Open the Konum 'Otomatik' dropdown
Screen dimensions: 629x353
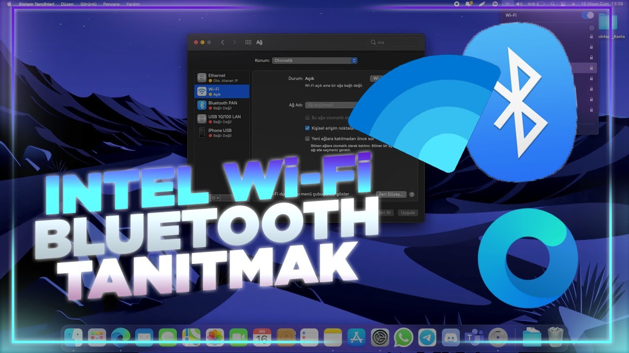pos(314,60)
